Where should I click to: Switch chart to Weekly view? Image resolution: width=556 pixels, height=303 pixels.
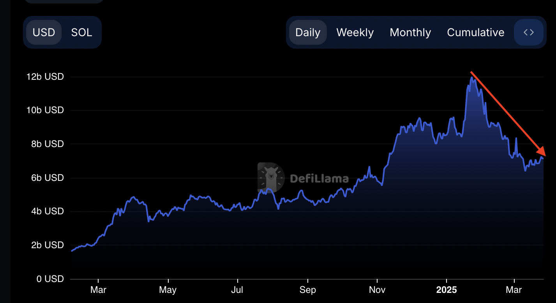(355, 32)
